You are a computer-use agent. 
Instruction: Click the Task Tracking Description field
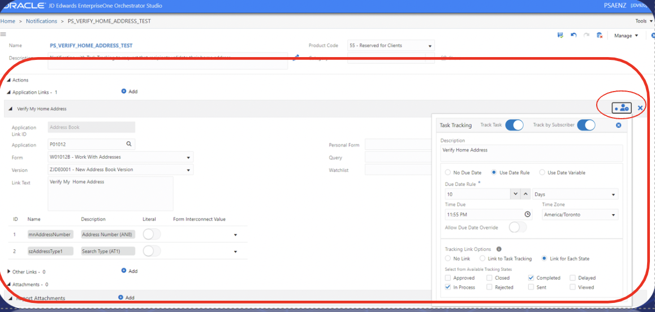pyautogui.click(x=531, y=153)
